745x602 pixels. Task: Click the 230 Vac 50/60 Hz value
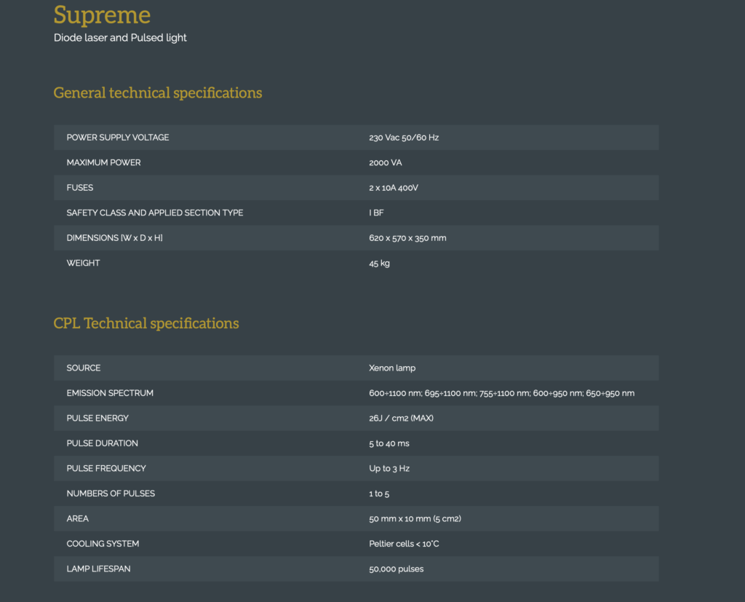[404, 138]
